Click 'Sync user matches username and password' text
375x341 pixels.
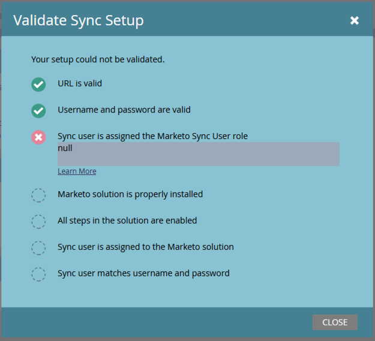[143, 273]
